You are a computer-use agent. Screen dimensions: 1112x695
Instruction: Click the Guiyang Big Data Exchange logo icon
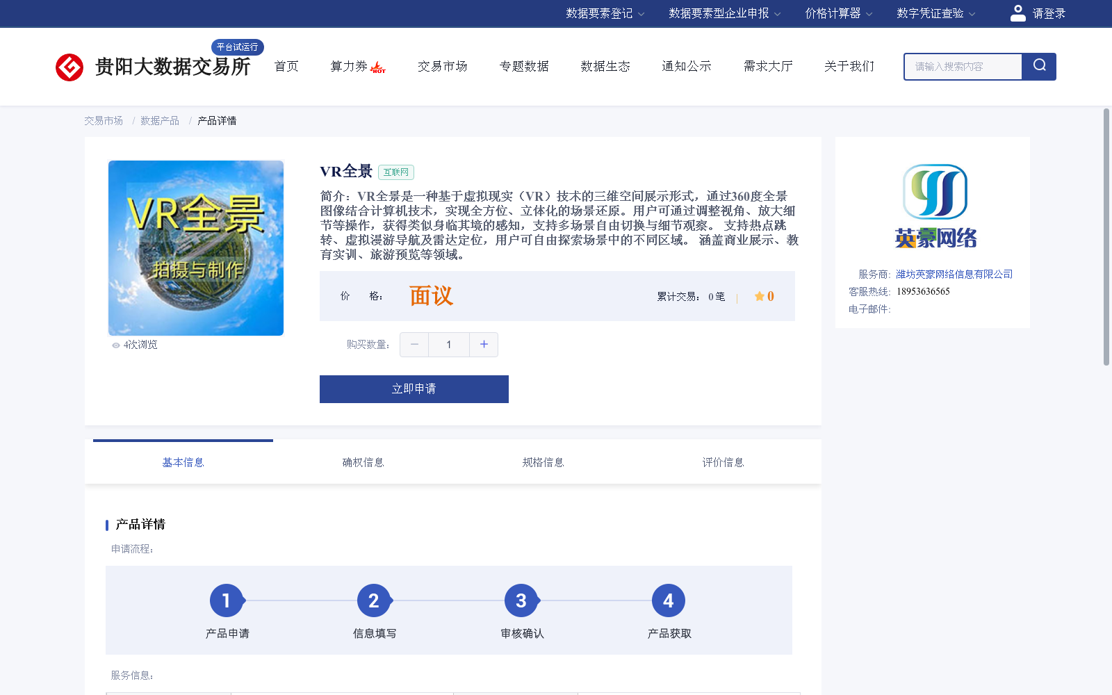pyautogui.click(x=69, y=67)
